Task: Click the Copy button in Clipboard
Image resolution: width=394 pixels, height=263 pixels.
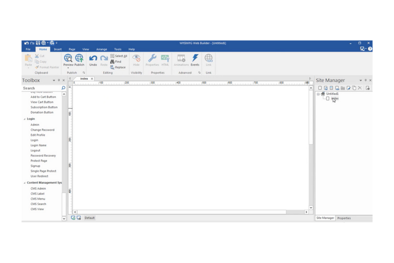Action: (41, 62)
